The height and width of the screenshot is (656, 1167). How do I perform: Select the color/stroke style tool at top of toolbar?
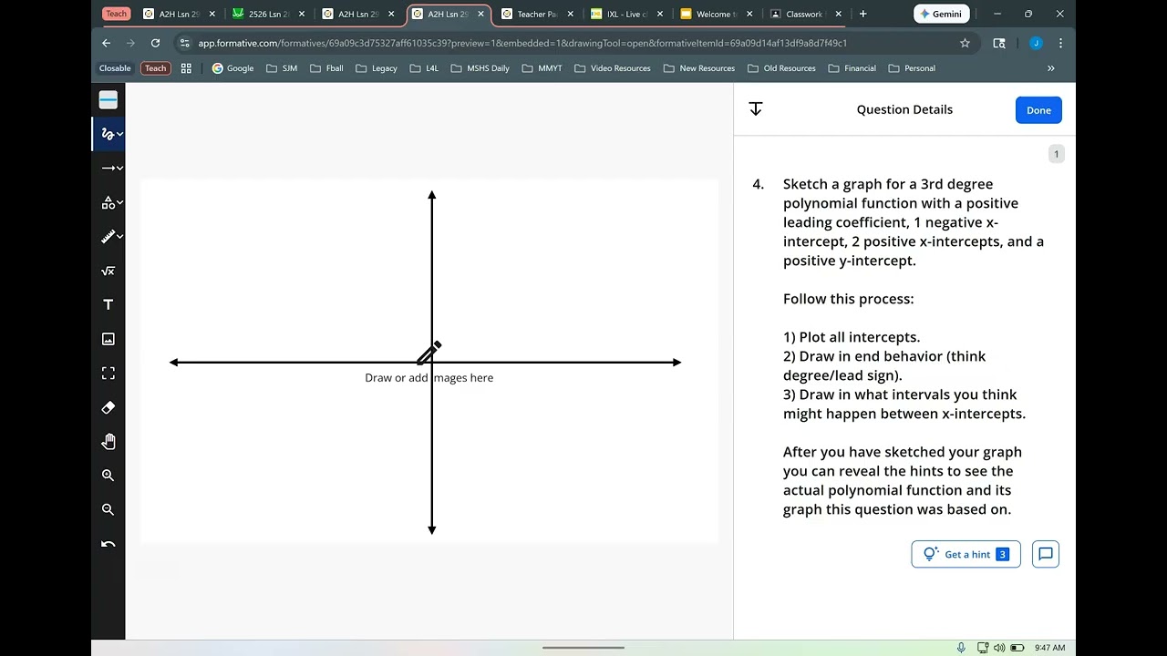point(108,100)
